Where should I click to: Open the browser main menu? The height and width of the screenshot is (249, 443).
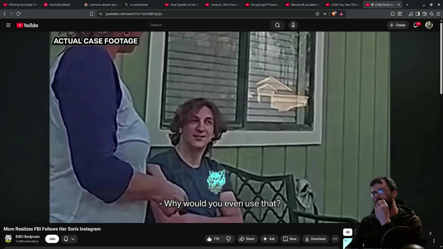tap(438, 14)
